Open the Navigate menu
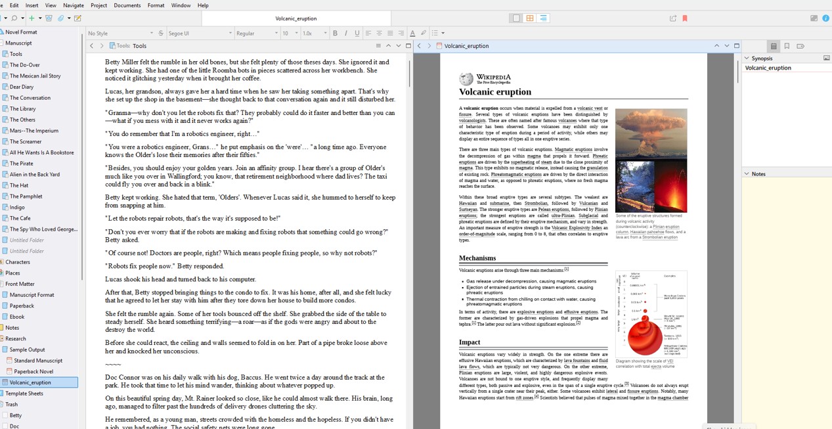This screenshot has height=429, width=832. 74,5
